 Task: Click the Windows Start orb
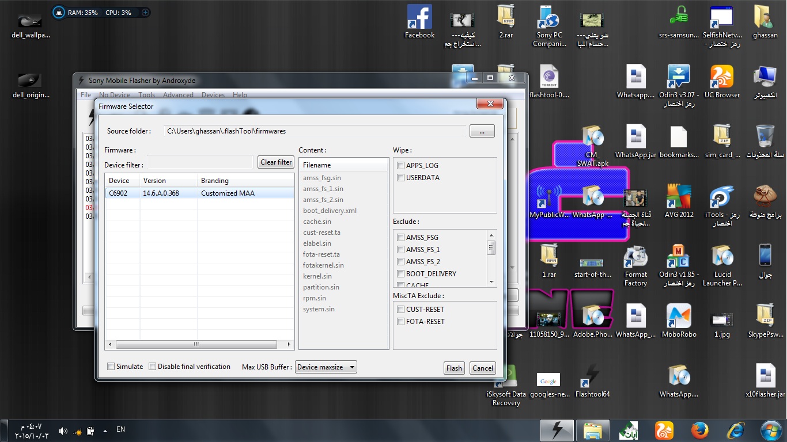(770, 430)
